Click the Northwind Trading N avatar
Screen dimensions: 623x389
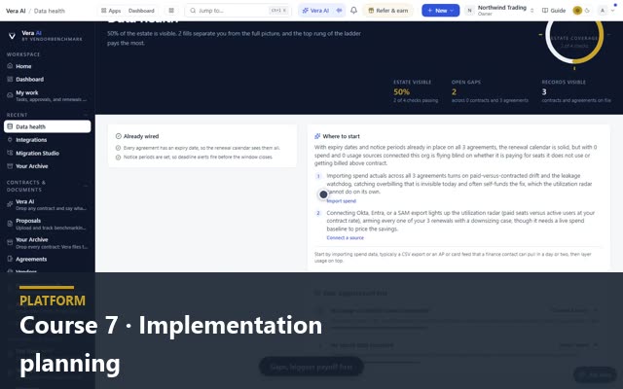[x=469, y=11]
